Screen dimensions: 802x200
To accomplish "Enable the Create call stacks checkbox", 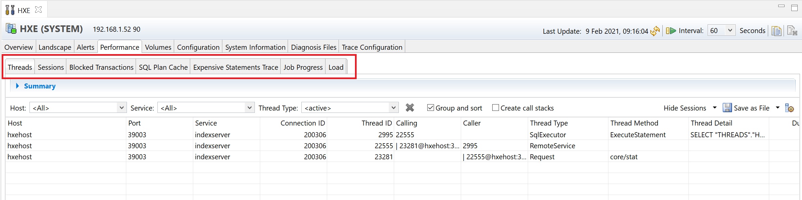I will 496,108.
